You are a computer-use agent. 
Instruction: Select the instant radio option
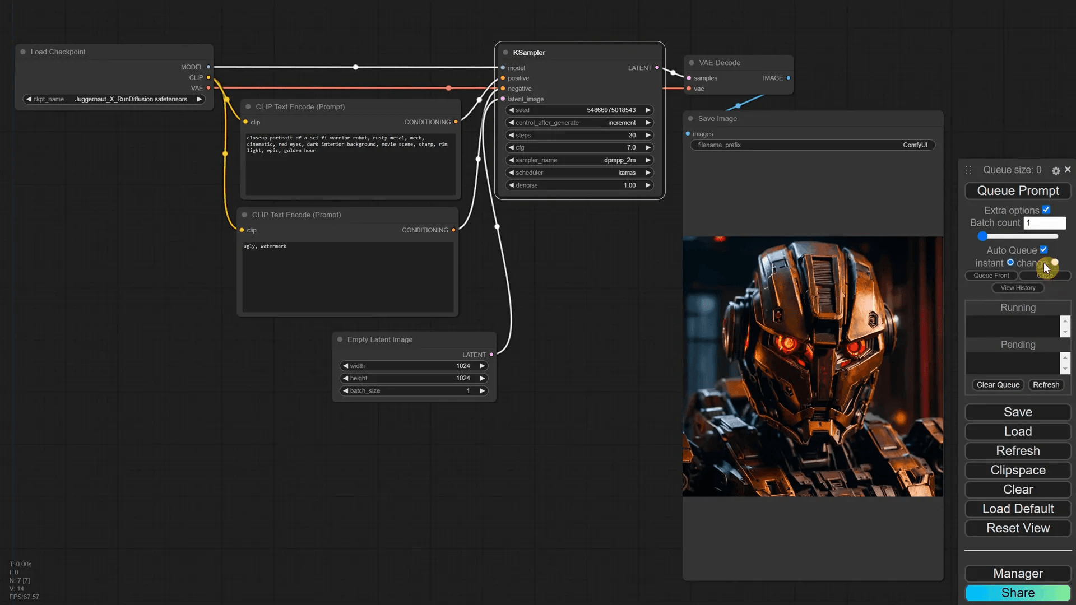point(1010,262)
